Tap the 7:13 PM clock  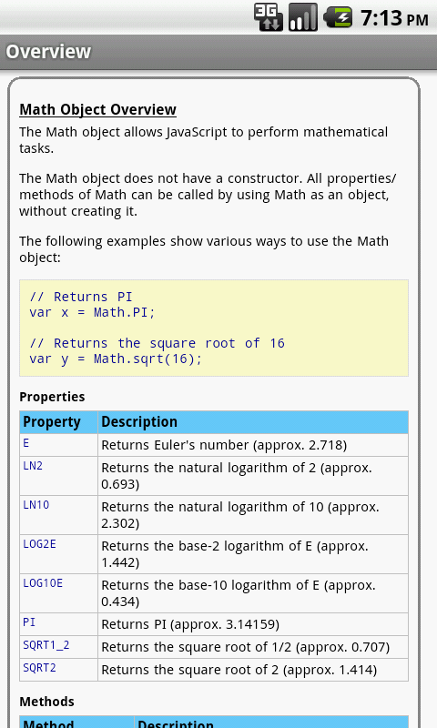point(394,18)
